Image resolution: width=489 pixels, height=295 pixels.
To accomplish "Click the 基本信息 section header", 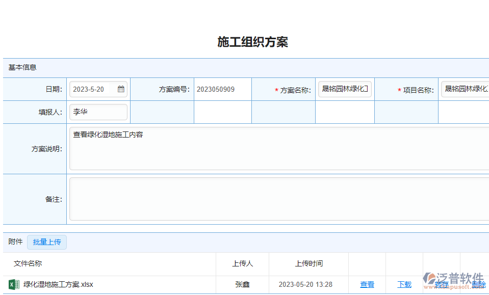I will click(x=22, y=67).
